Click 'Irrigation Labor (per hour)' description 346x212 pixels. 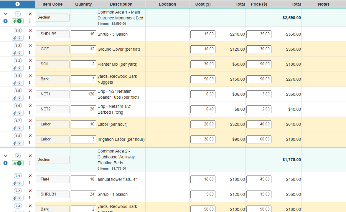[121, 139]
